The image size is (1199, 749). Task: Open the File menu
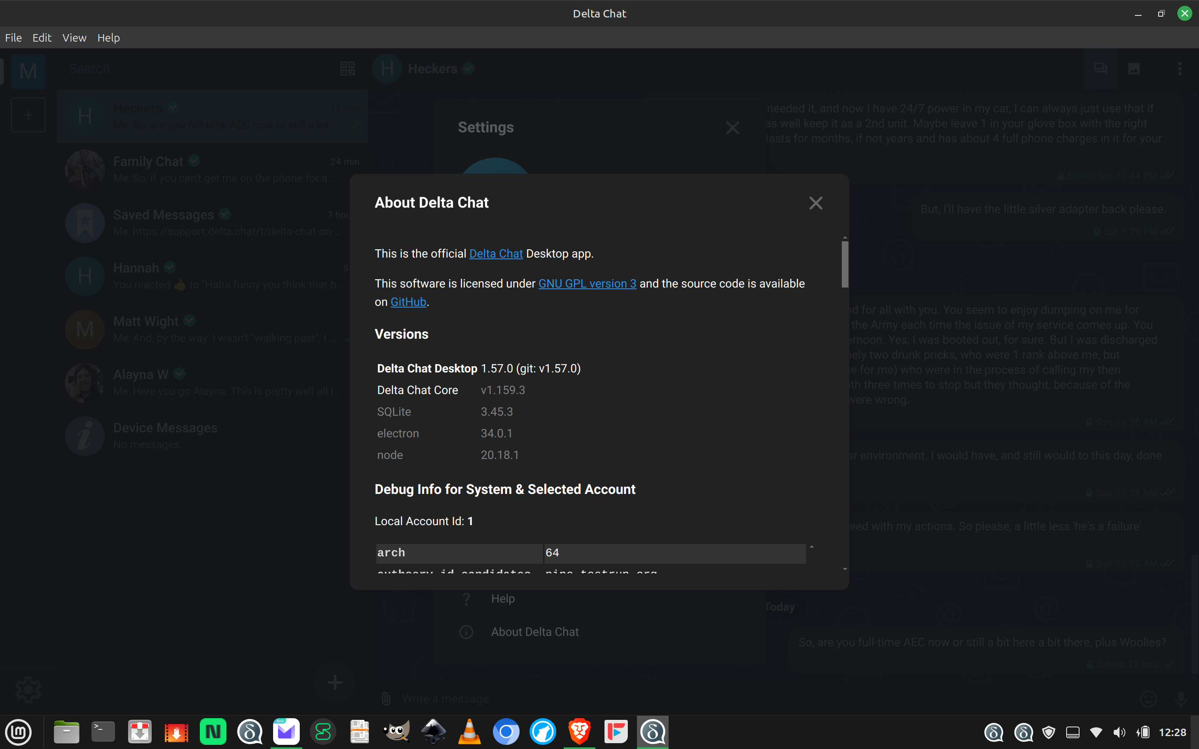point(13,37)
